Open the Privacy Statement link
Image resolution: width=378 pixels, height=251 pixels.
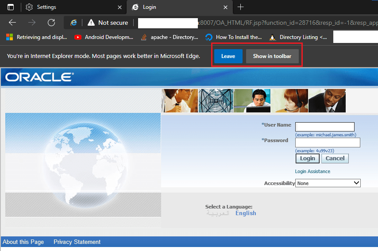(77, 242)
